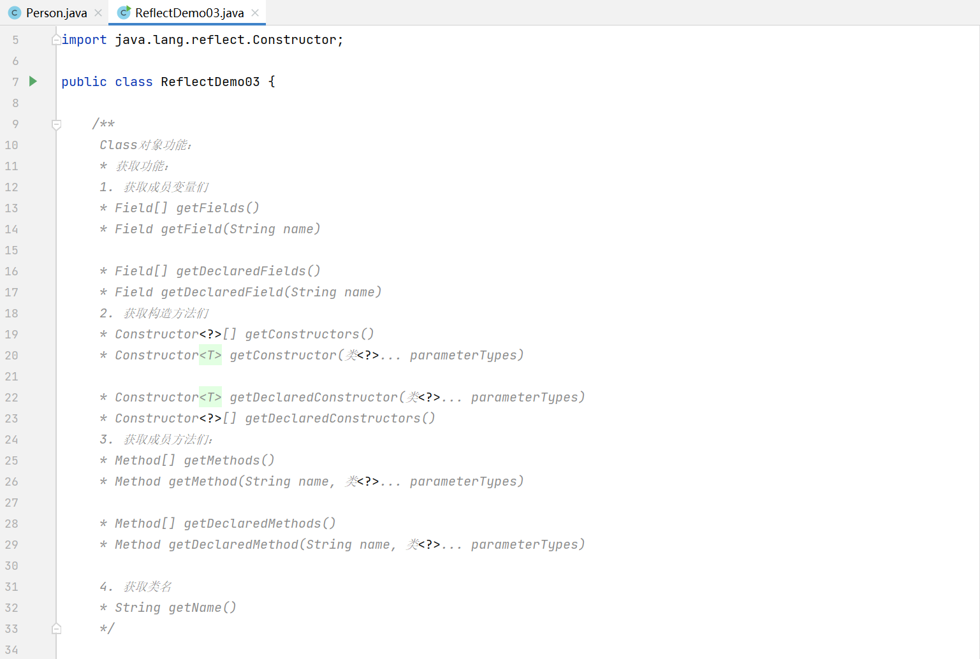Click 'Method[] getDeclaredMethods()' text
Viewport: 980px width, 659px height.
coord(225,523)
